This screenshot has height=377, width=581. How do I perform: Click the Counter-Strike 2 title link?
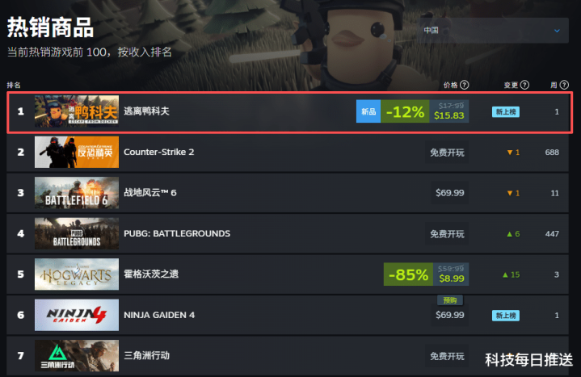coord(158,152)
